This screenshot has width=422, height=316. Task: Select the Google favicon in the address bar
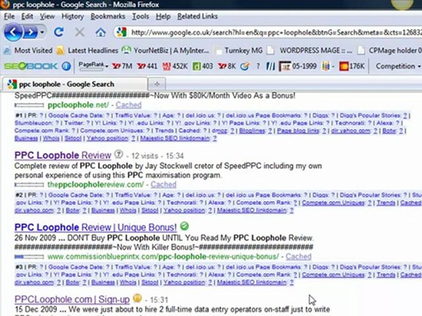pyautogui.click(x=121, y=32)
